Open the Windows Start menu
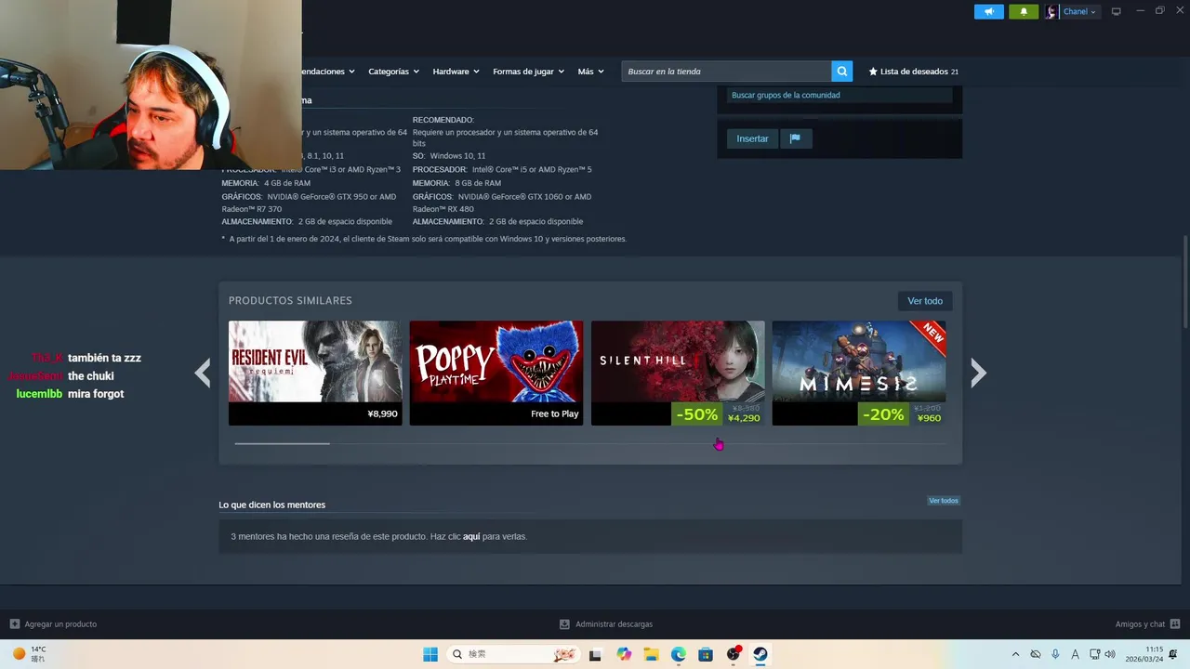 [430, 654]
